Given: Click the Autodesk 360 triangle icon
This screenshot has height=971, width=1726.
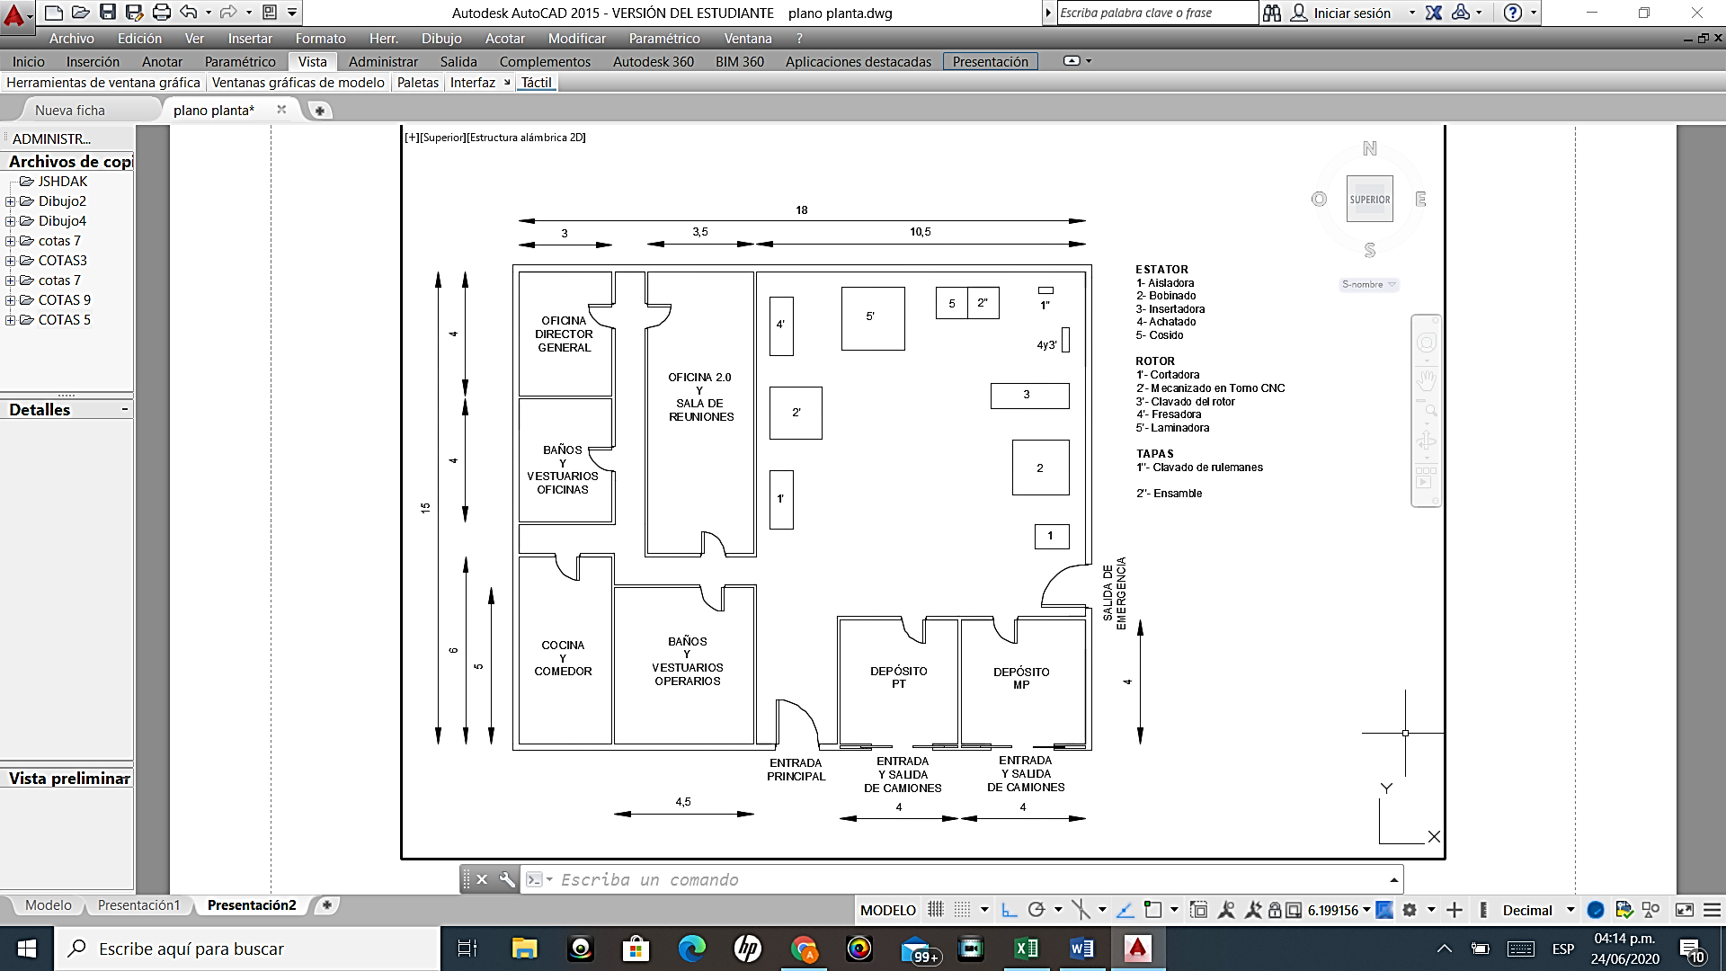Looking at the screenshot, I should tap(1462, 13).
